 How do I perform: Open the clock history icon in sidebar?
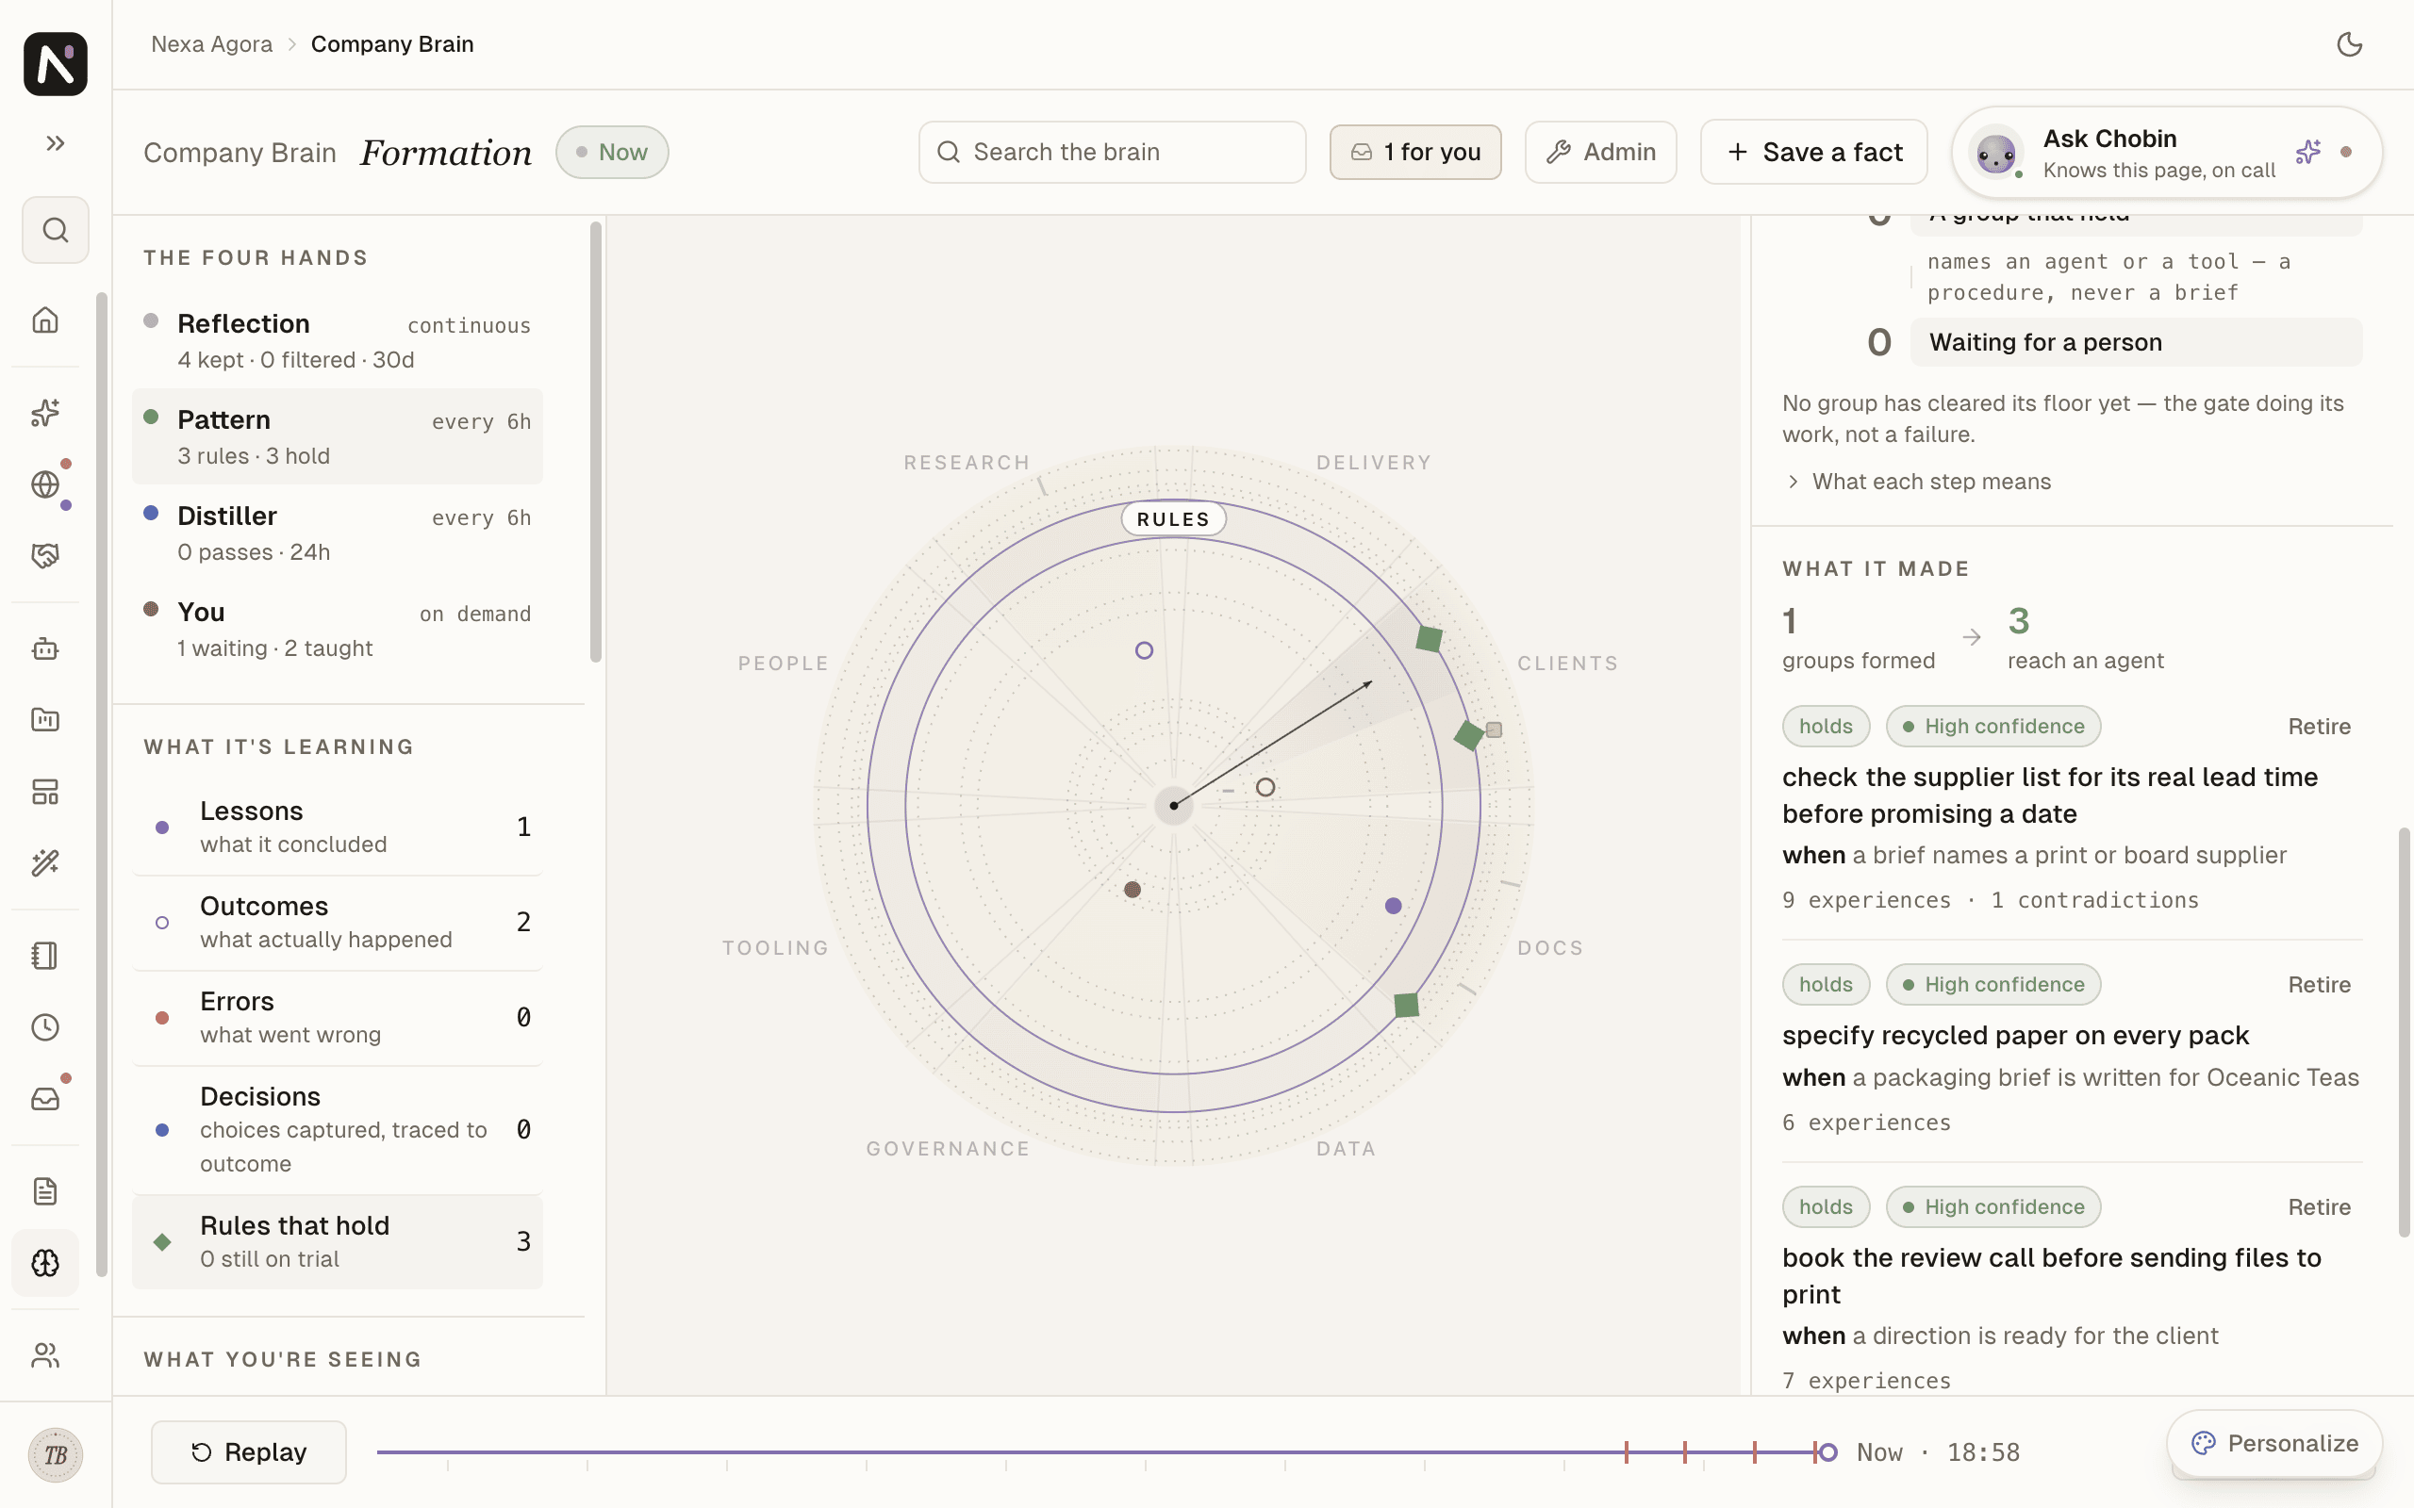click(45, 1027)
